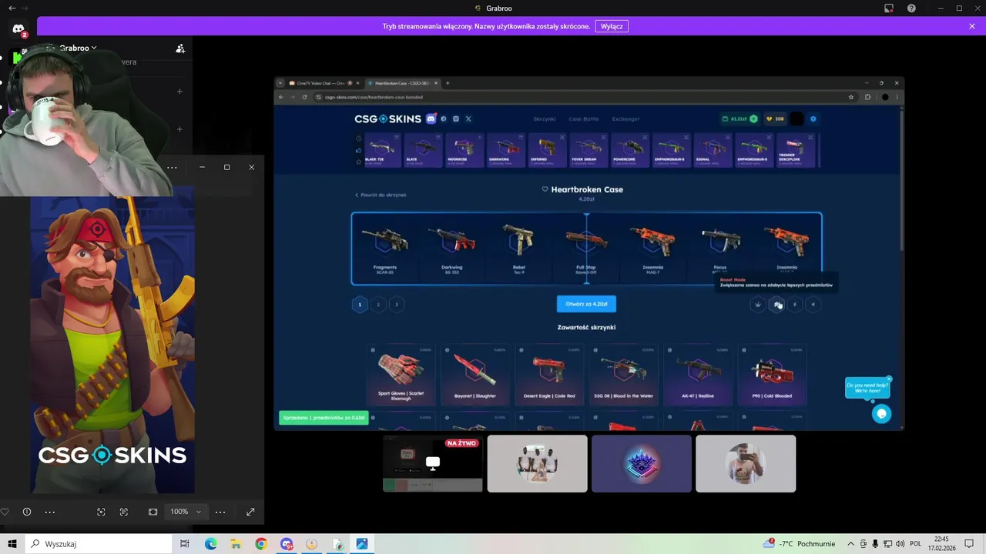Toggle the lightning fast-open icon
Screen dimensions: 986x554
(795, 305)
